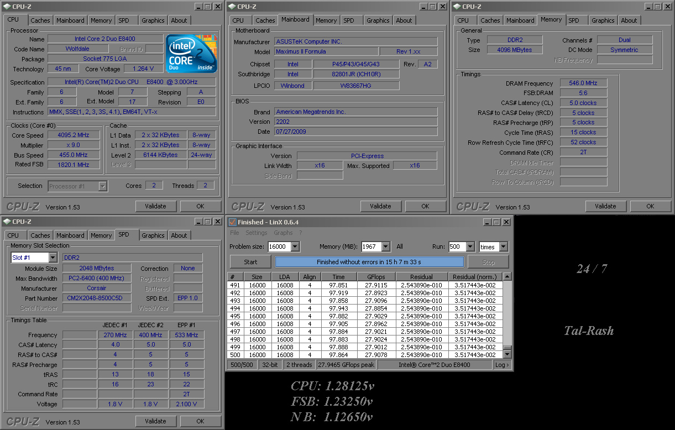Click the LinX results scroll down arrow

[x=507, y=355]
